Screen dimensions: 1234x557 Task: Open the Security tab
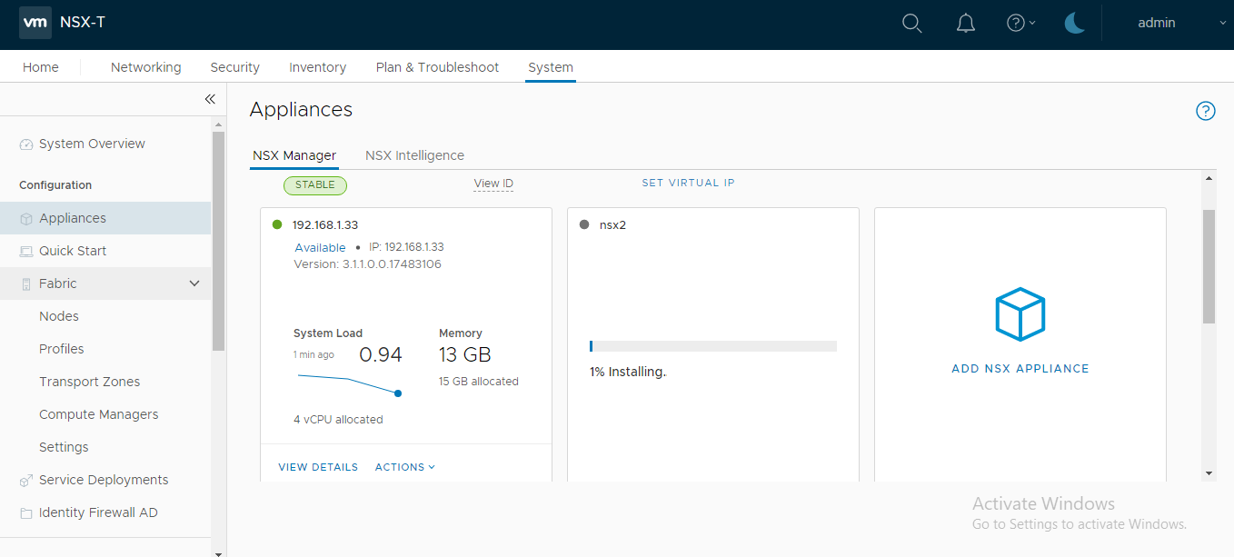(x=234, y=67)
